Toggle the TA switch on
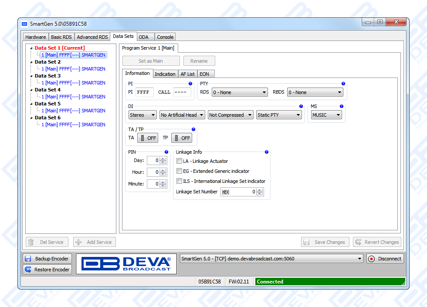The height and width of the screenshot is (307, 427). point(148,138)
